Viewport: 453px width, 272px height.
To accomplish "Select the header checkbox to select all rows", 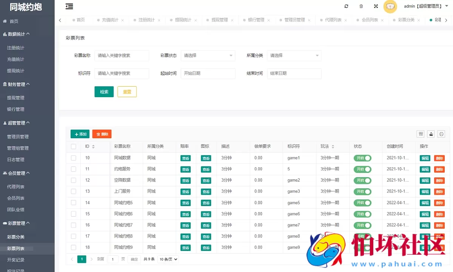I will pos(73,147).
